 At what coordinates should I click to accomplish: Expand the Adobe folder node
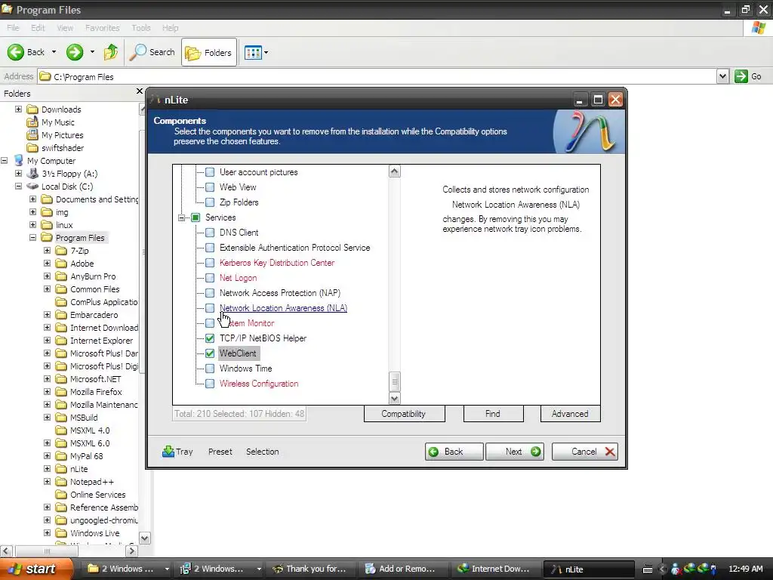coord(47,264)
